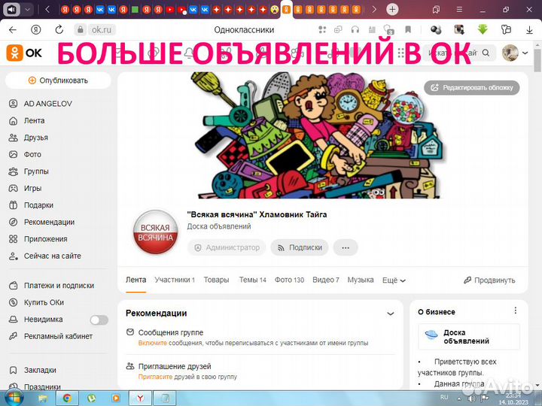
Task: Click the Всякая всячина group avatar
Action: [156, 232]
